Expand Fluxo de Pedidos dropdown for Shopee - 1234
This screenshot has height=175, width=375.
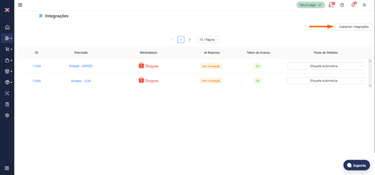click(326, 81)
